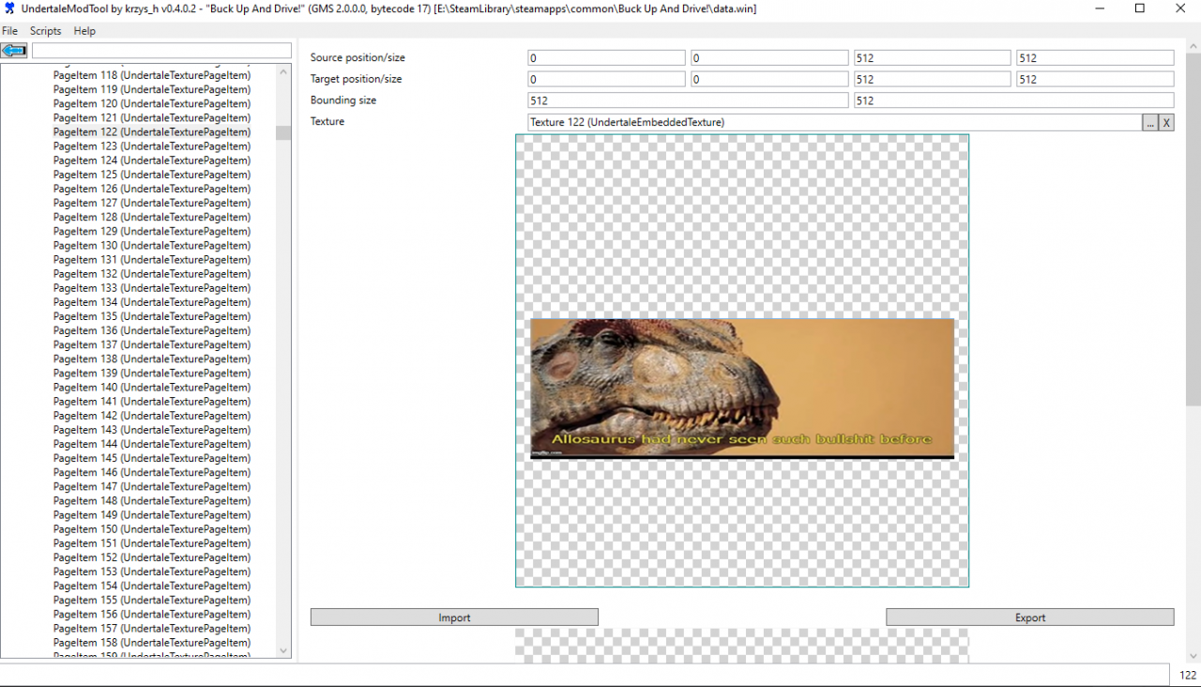This screenshot has height=687, width=1201.
Task: Click the X button to clear Texture
Action: pyautogui.click(x=1166, y=122)
